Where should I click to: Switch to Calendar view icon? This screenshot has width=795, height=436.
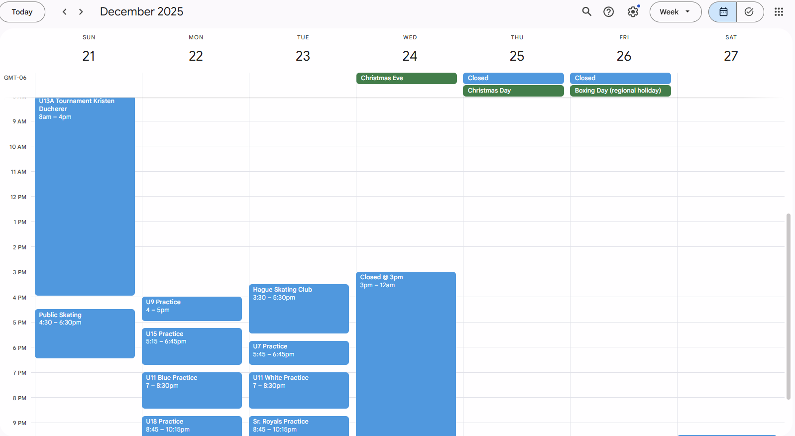[x=723, y=12]
